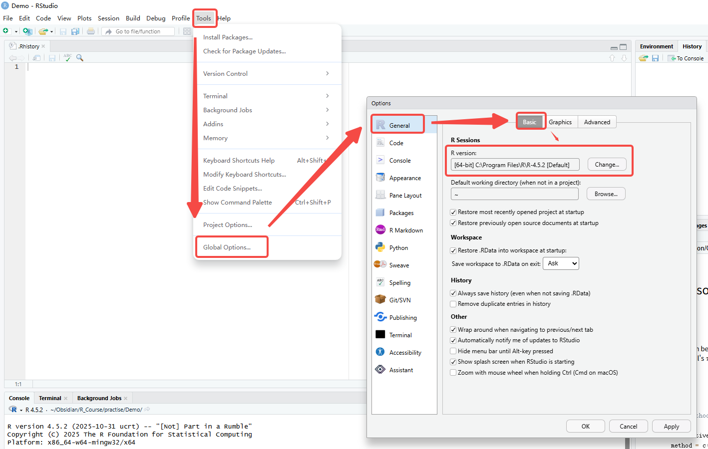Open R Markdown options category
This screenshot has height=449, width=708.
click(404, 230)
